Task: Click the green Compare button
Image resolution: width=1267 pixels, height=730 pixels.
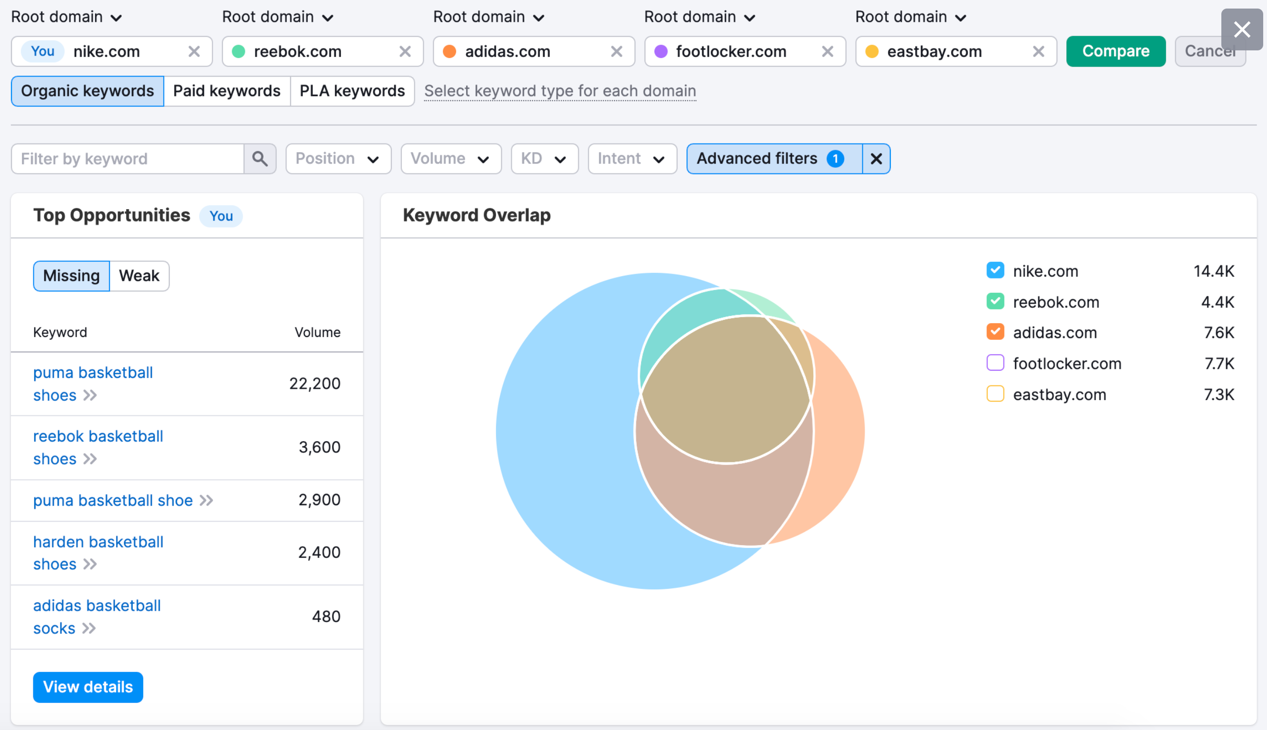Action: 1116,51
